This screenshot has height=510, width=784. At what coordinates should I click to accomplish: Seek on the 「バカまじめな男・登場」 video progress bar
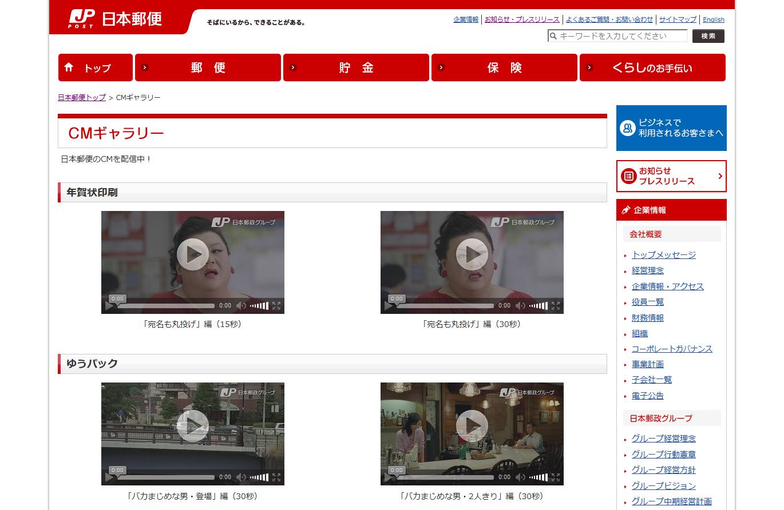pos(166,477)
